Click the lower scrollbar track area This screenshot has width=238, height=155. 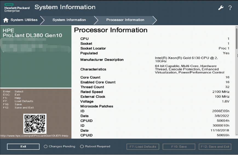coord(236,109)
